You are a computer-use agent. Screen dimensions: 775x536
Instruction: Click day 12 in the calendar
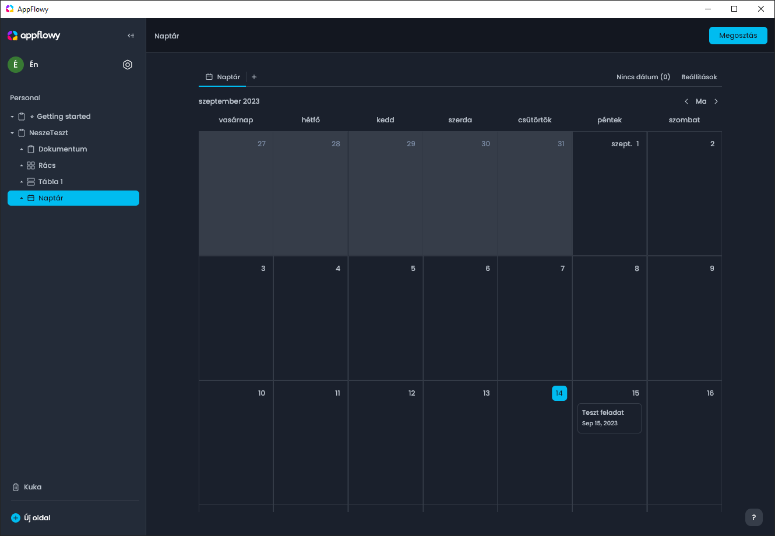coord(412,393)
